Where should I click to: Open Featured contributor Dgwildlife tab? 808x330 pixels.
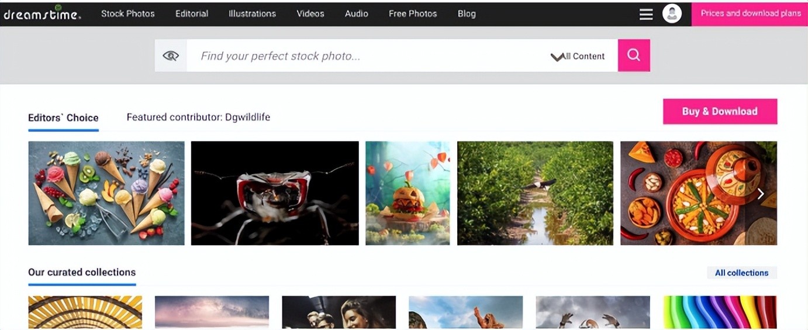[x=198, y=117]
